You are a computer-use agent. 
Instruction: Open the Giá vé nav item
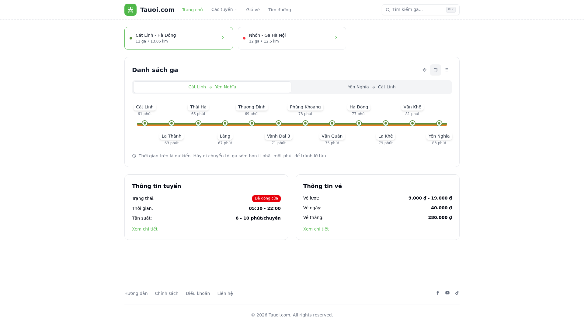pyautogui.click(x=253, y=10)
